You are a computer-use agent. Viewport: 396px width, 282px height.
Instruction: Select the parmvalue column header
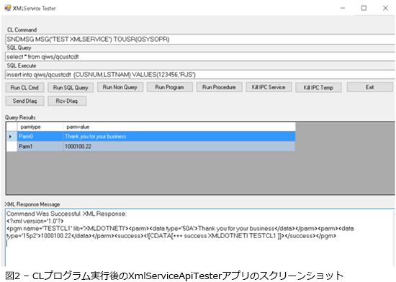coord(179,127)
